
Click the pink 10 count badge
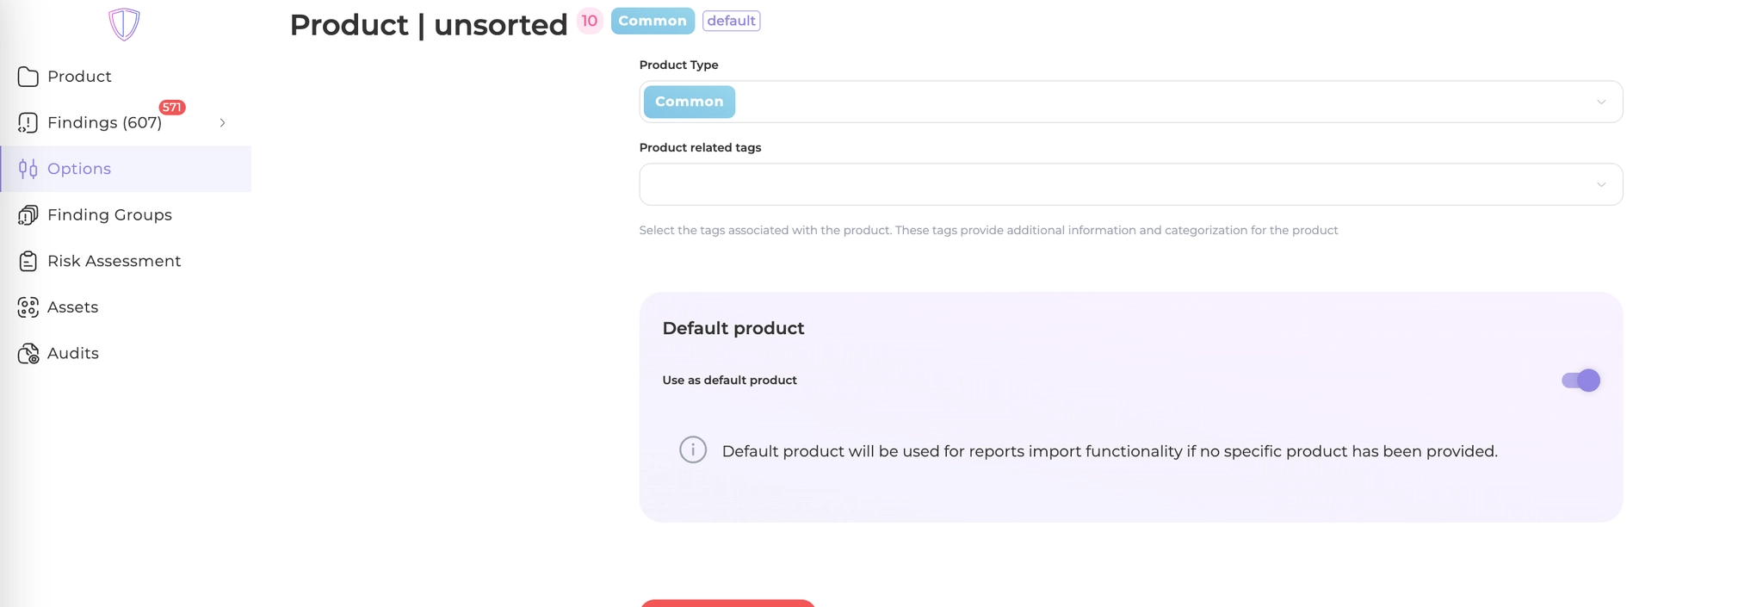[590, 21]
